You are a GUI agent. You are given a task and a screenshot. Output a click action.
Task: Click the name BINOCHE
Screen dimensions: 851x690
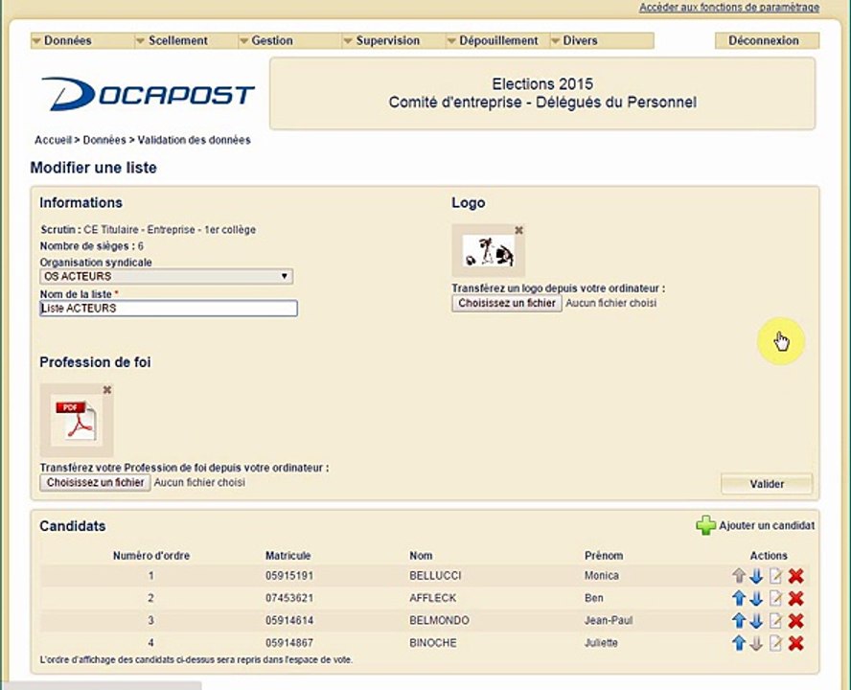(x=433, y=643)
